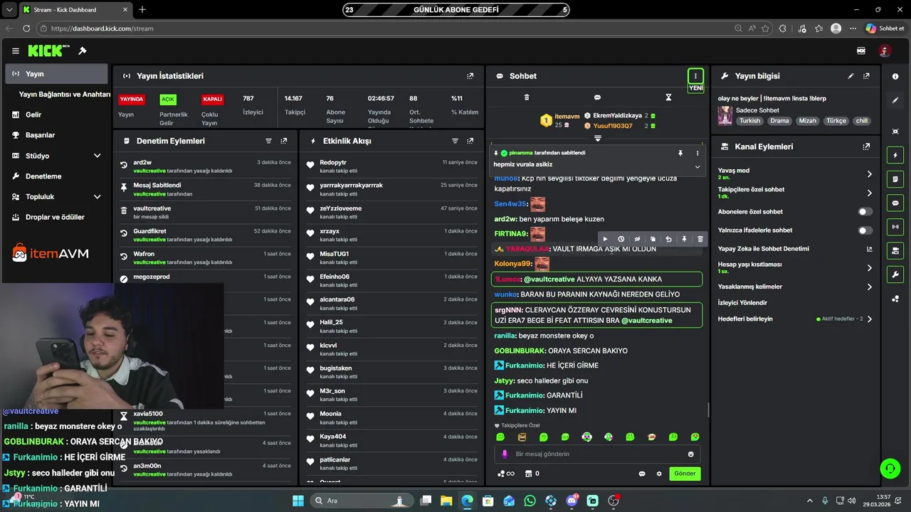Click the pin icon on pinned message
911x512 pixels.
680,153
